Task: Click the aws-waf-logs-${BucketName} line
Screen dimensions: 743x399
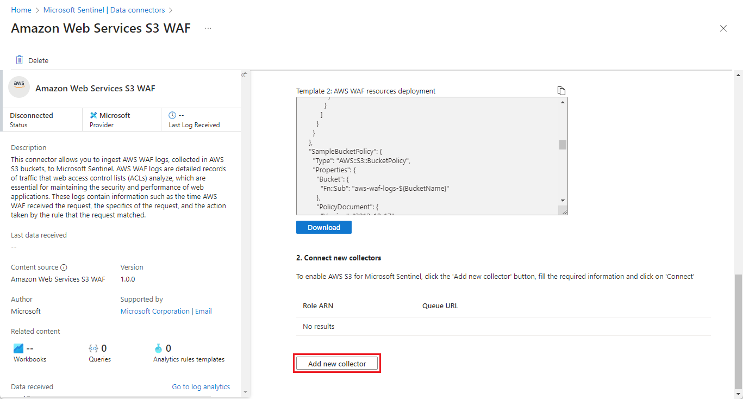Action: (x=384, y=188)
